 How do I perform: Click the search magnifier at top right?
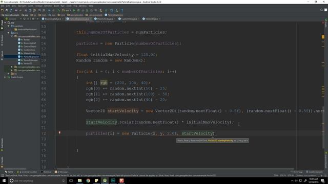pyautogui.click(x=321, y=10)
